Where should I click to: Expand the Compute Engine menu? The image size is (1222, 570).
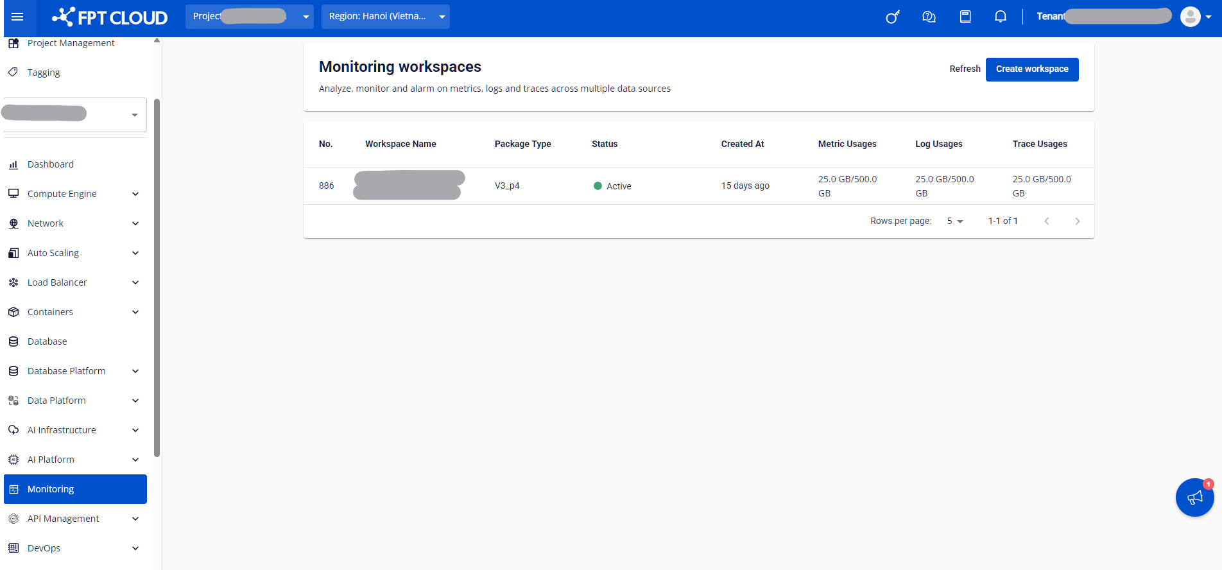coord(74,194)
